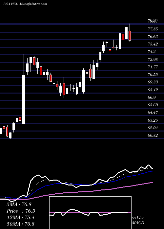
Task: Select the 60.82 price axis label
Action: (153, 135)
